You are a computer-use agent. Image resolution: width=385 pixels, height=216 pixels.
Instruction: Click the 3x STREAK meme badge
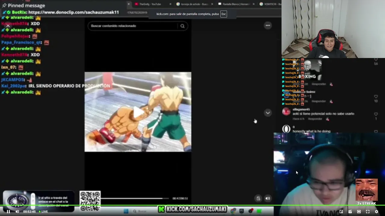point(367,192)
